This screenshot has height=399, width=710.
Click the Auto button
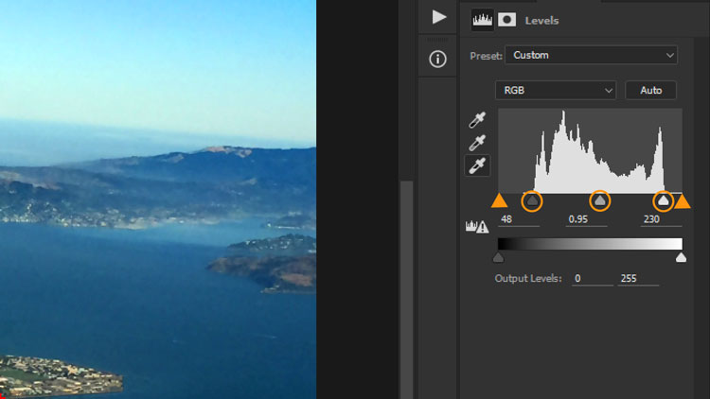(x=650, y=91)
